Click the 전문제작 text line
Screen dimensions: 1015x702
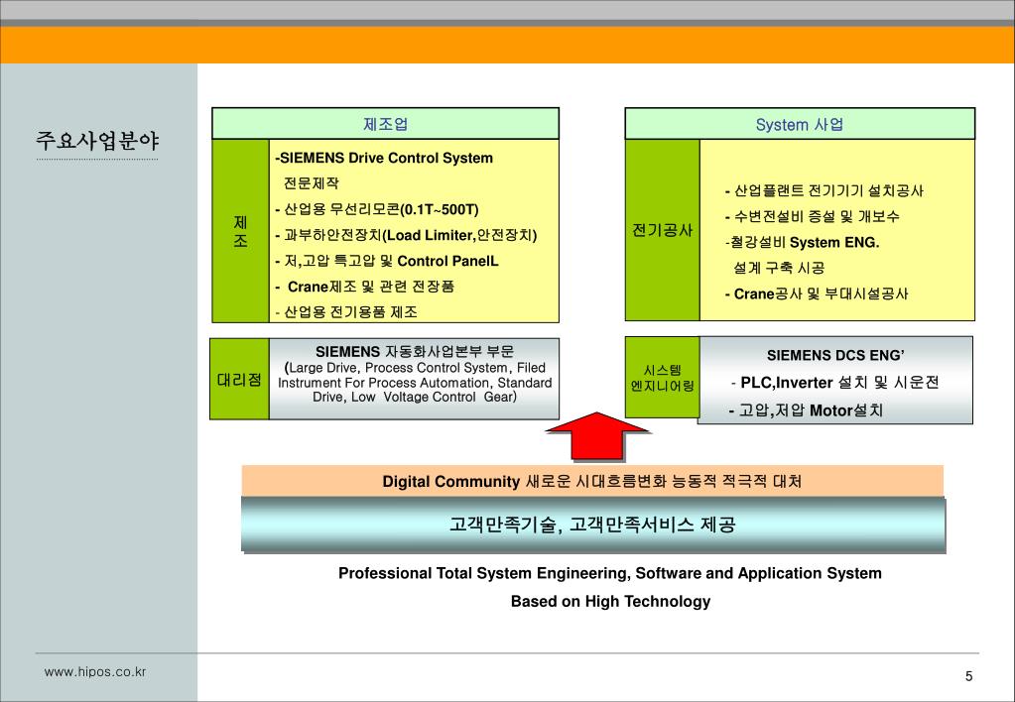(x=311, y=183)
